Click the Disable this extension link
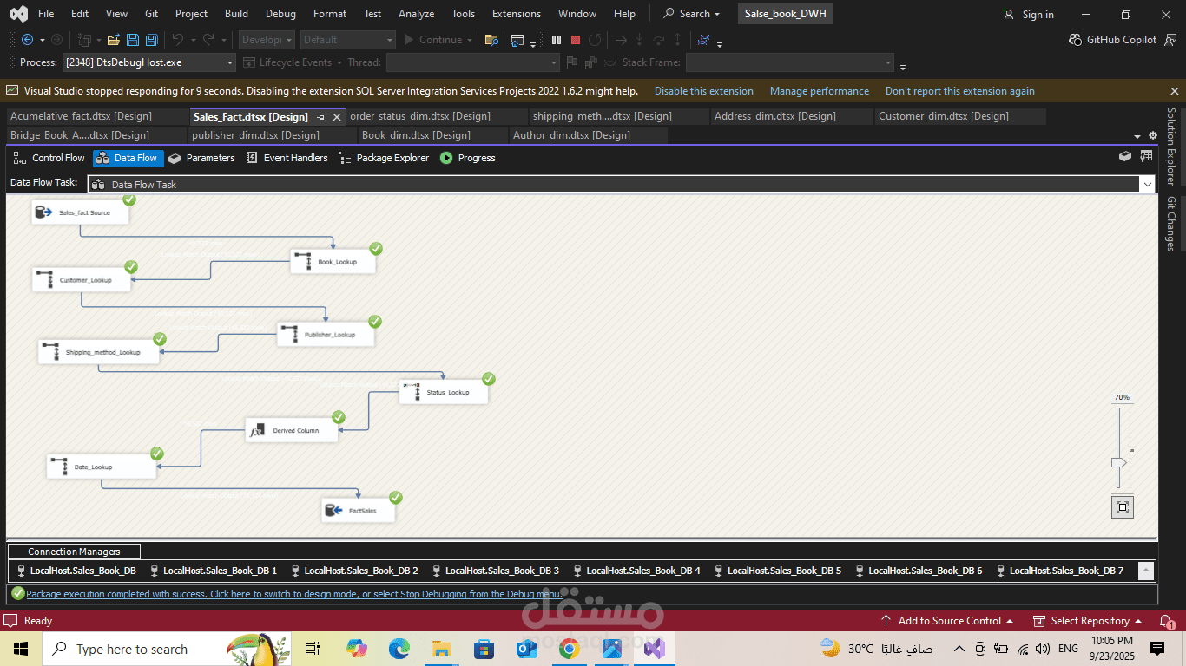 (x=703, y=91)
